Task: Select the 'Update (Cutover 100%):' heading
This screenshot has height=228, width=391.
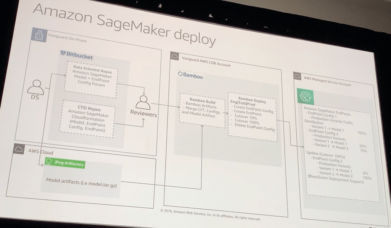Action: 326,154
